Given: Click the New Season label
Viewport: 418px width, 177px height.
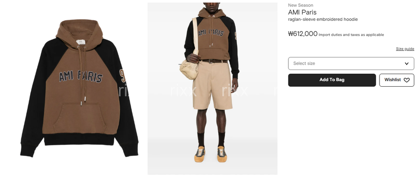Looking at the screenshot, I should [301, 5].
